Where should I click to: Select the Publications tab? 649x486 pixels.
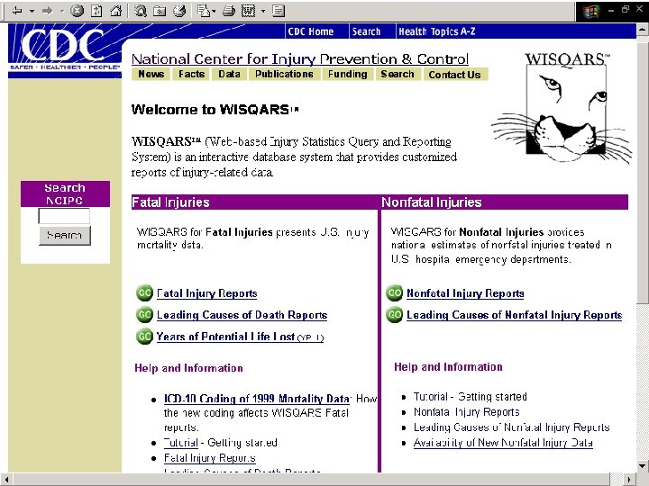click(x=284, y=74)
